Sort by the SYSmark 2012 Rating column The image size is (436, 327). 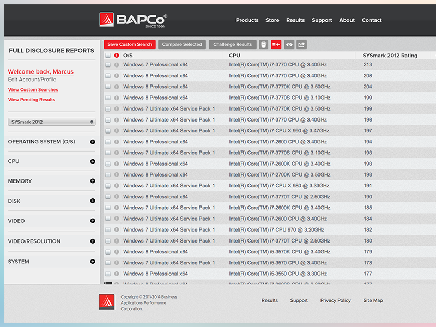coord(390,56)
